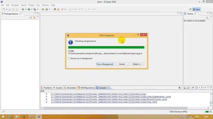The image size is (213, 119).
Task: Select the Java perspective button
Action: (x=196, y=9)
